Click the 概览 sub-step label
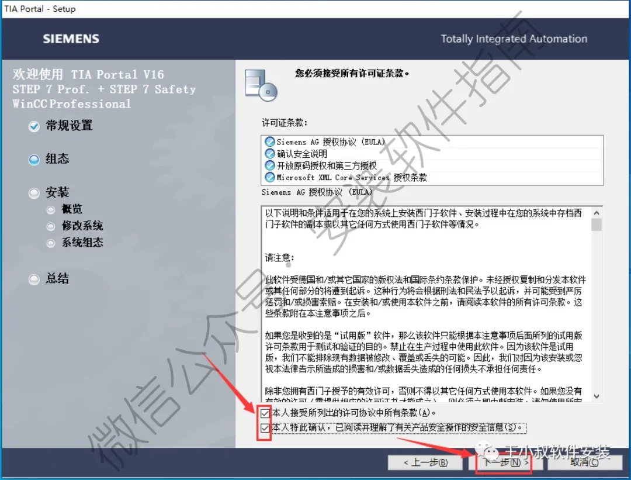The width and height of the screenshot is (631, 480). [x=72, y=209]
